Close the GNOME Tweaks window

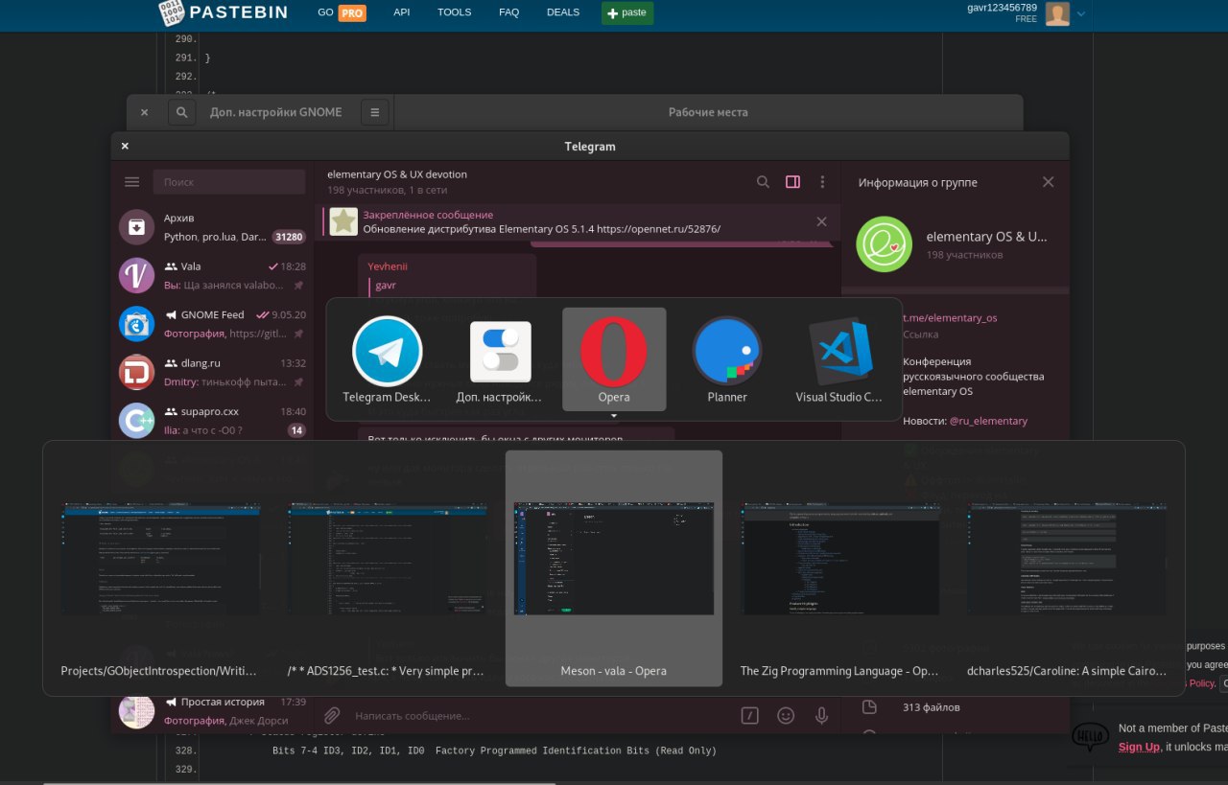[x=144, y=112]
